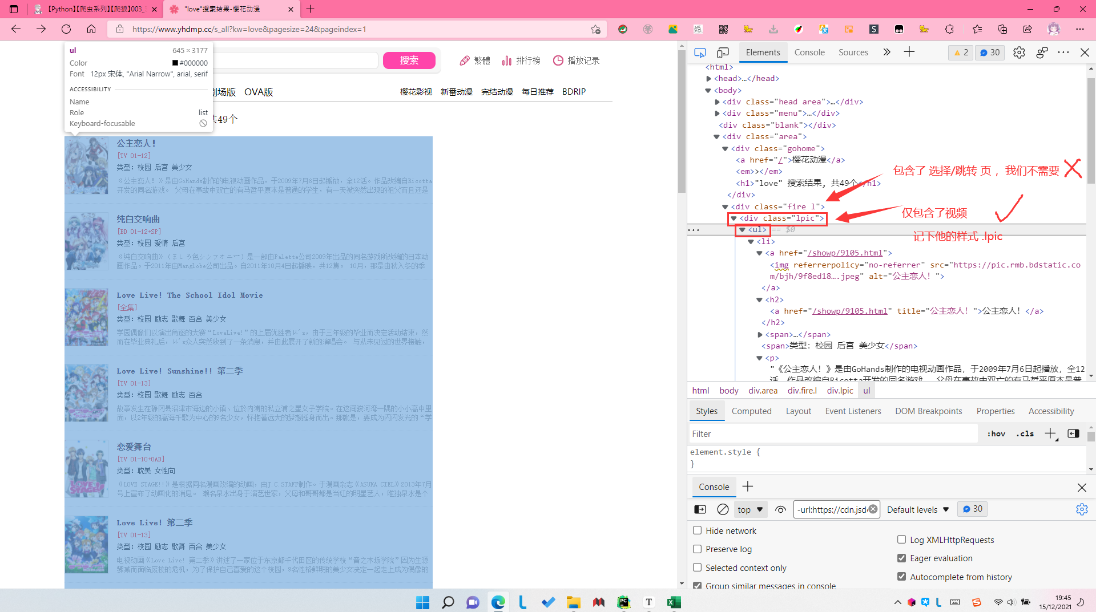The width and height of the screenshot is (1096, 612).
Task: Open browser extensions puzzle icon
Action: point(949,29)
